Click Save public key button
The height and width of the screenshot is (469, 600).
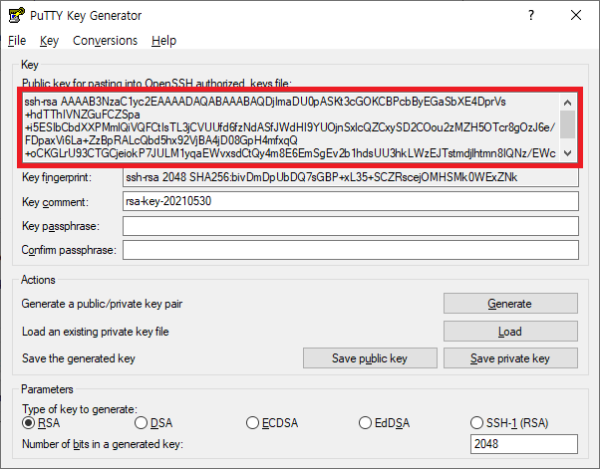370,358
